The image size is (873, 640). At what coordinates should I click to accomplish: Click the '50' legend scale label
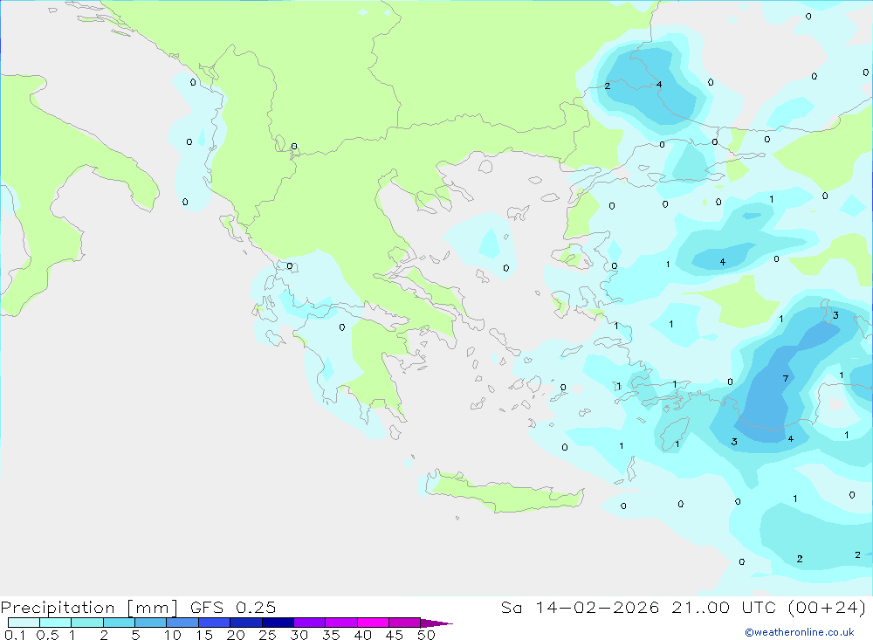click(x=427, y=635)
